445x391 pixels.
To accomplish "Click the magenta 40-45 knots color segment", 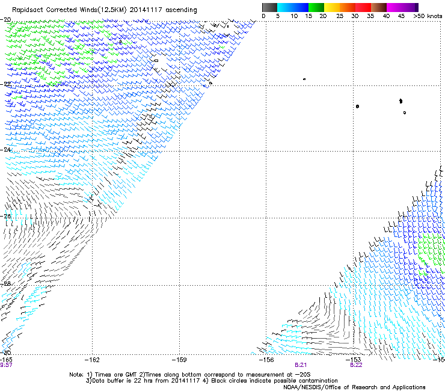I will pos(394,7).
